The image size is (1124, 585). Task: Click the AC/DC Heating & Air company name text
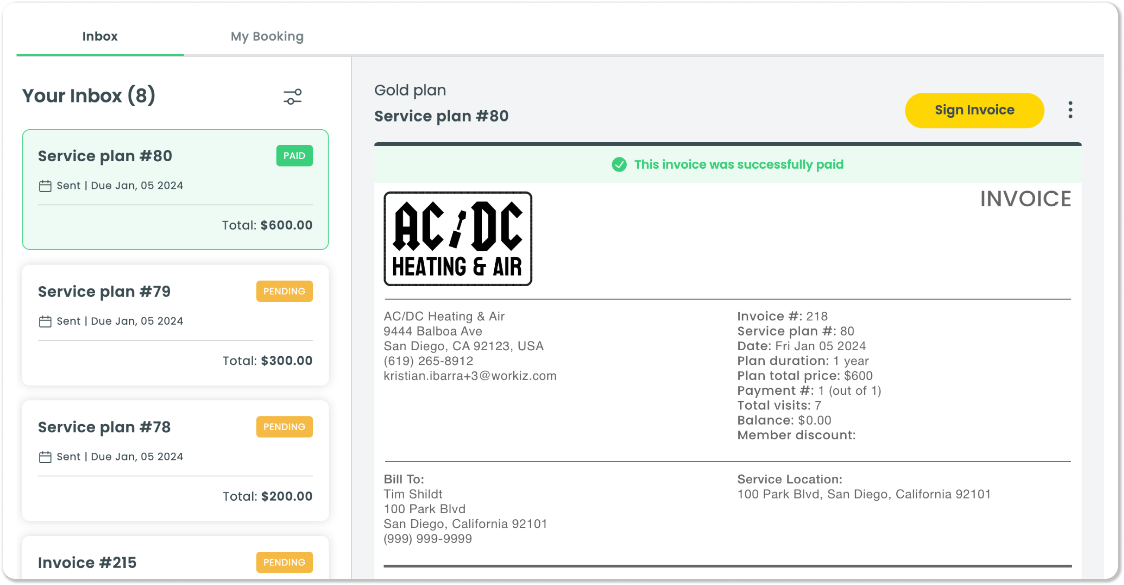pos(444,316)
